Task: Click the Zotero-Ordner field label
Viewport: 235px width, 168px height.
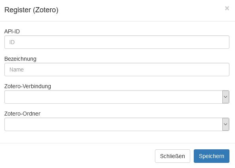Action: 22,114
